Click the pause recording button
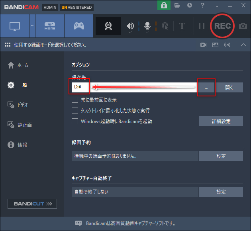 point(202,26)
